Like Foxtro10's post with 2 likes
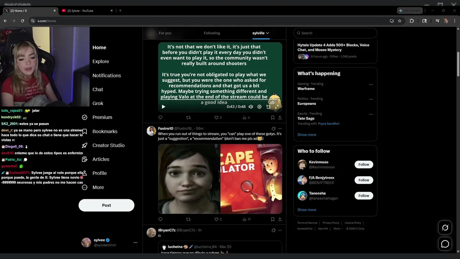Image resolution: width=460 pixels, height=259 pixels. coord(218,219)
